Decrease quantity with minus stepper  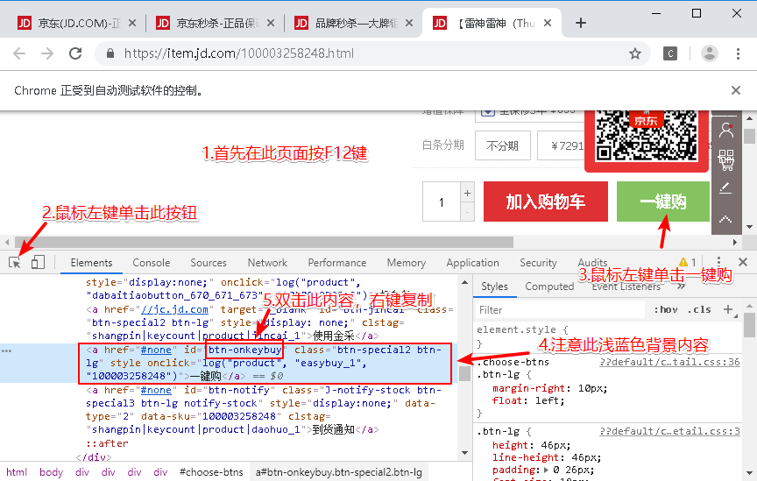467,212
